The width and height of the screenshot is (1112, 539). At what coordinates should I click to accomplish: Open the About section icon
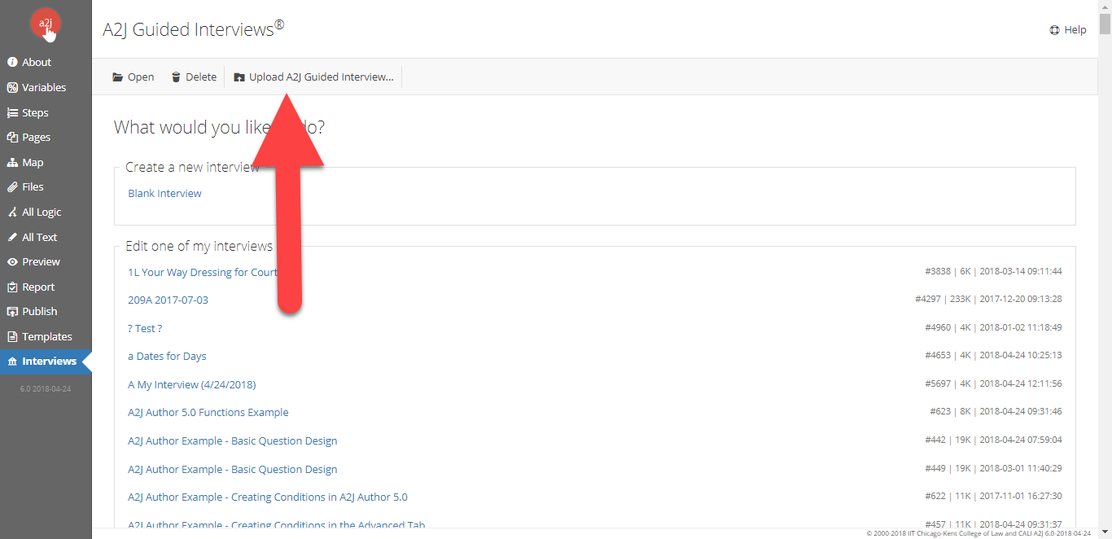(x=12, y=62)
